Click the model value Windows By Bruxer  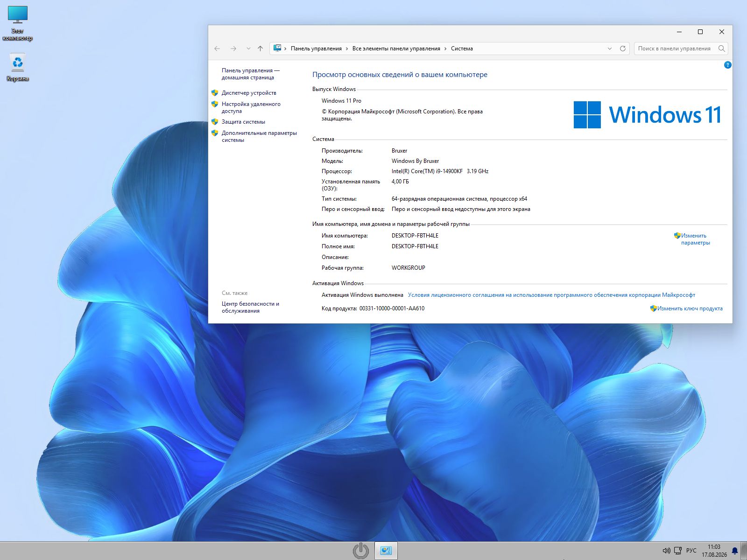(x=415, y=161)
